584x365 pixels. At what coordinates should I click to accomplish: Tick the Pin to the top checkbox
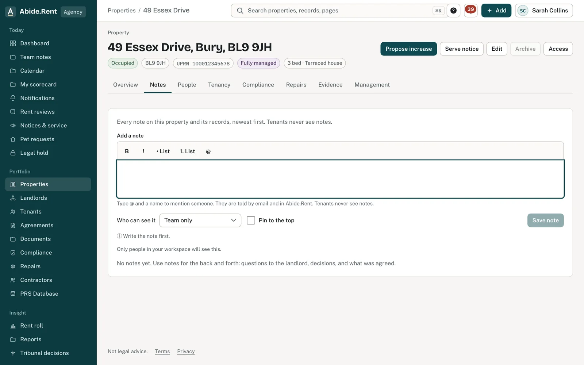(x=251, y=220)
